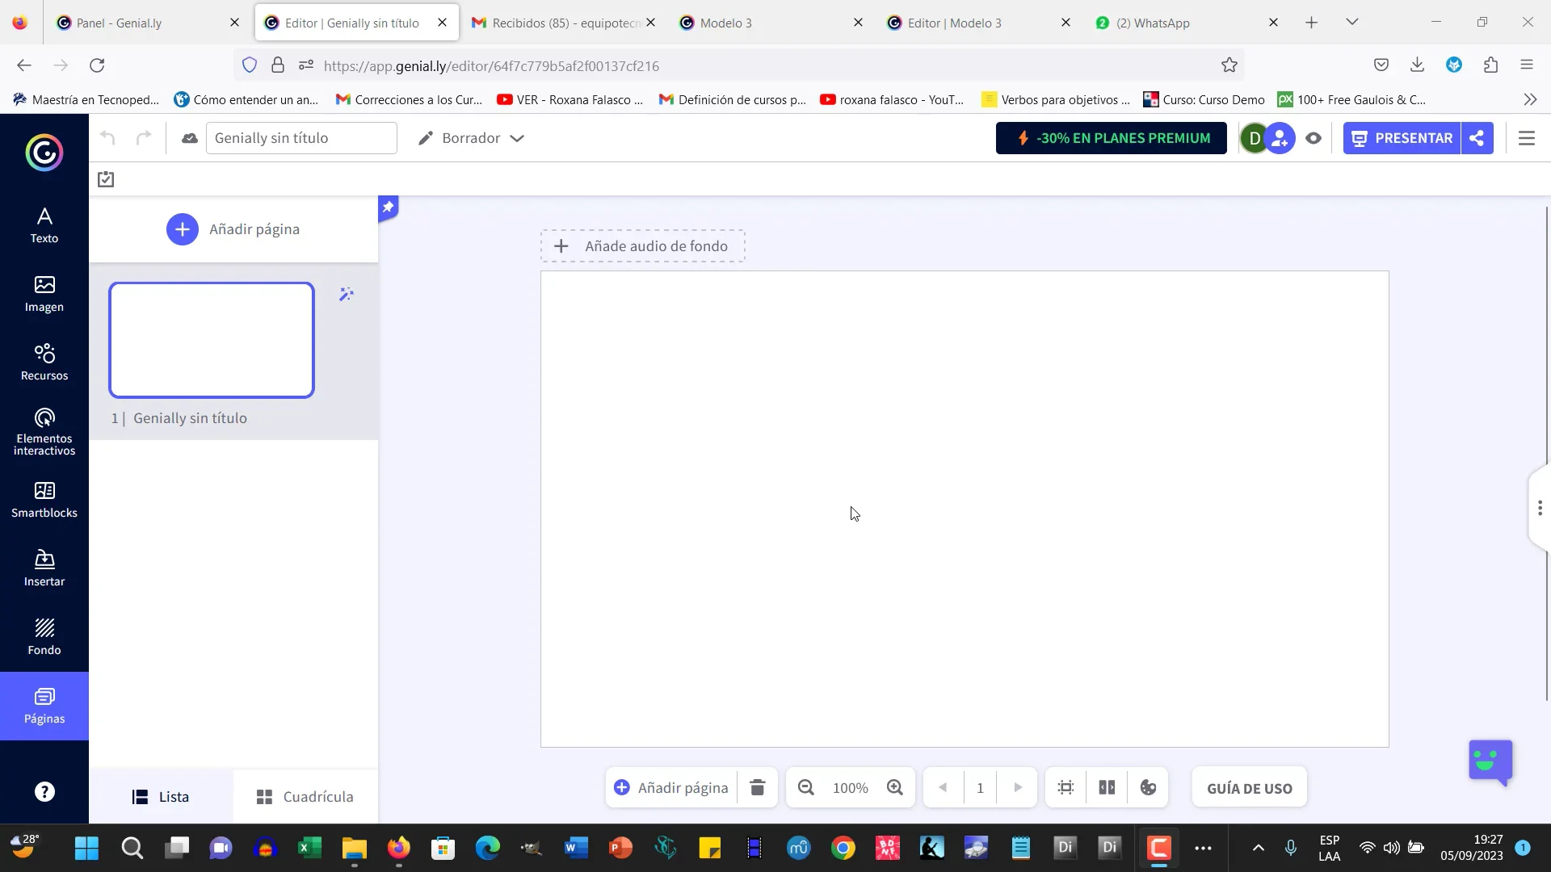The width and height of the screenshot is (1551, 872).
Task: Open the Recursos panel
Action: (x=44, y=363)
